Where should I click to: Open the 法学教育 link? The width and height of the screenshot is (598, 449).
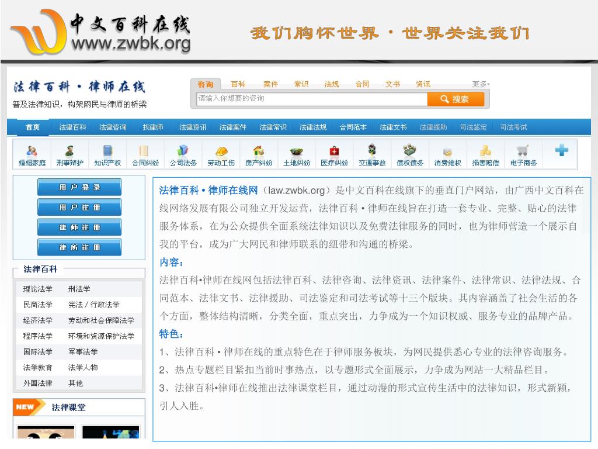[38, 367]
